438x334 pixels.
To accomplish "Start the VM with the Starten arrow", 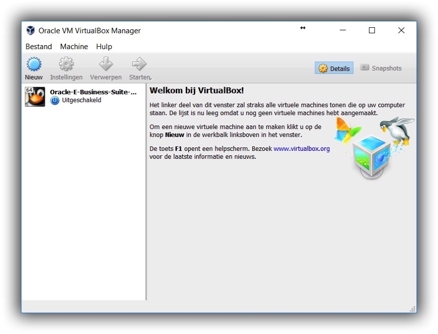I will (139, 64).
